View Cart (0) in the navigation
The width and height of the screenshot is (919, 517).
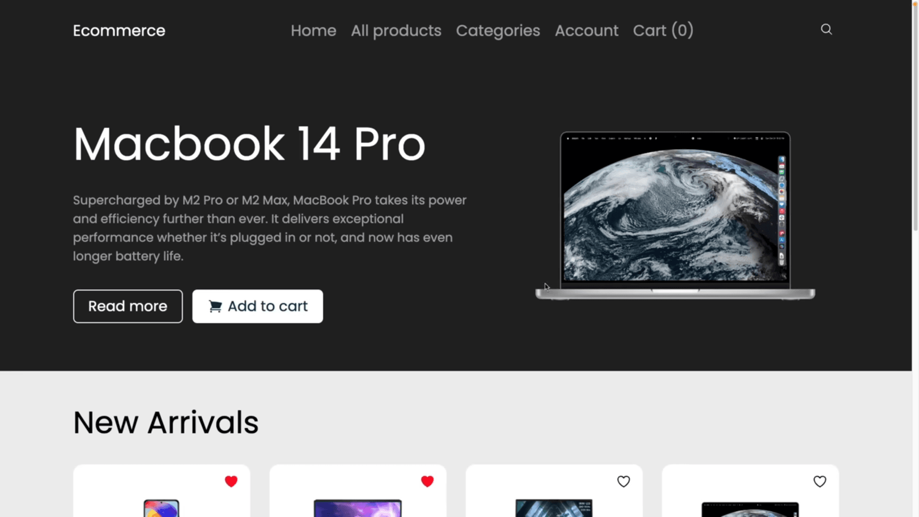663,31
